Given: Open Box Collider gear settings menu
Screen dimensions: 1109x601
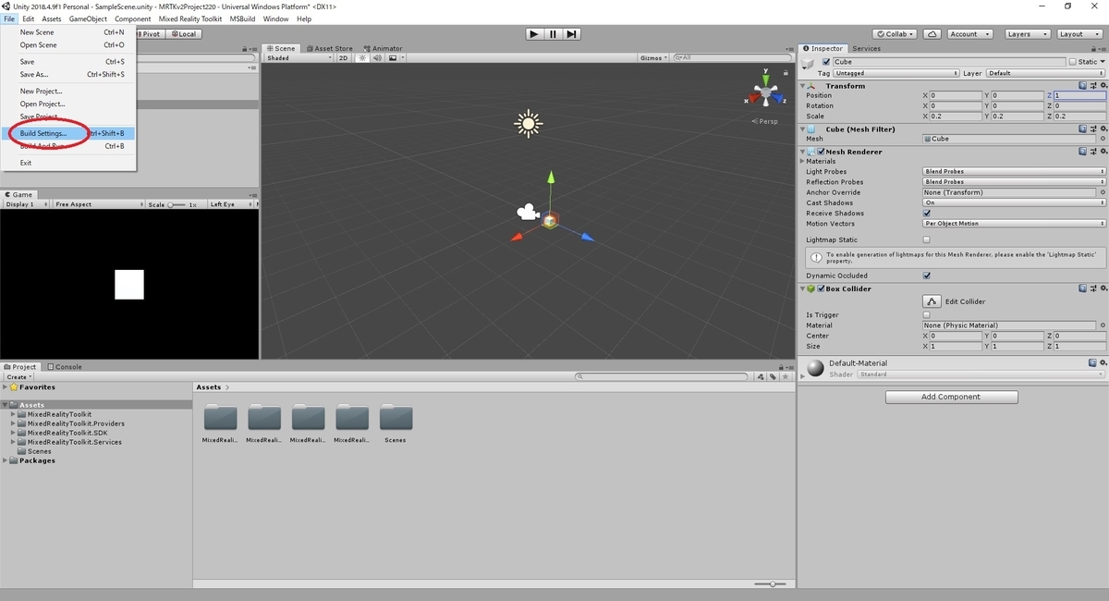Looking at the screenshot, I should coord(1103,289).
